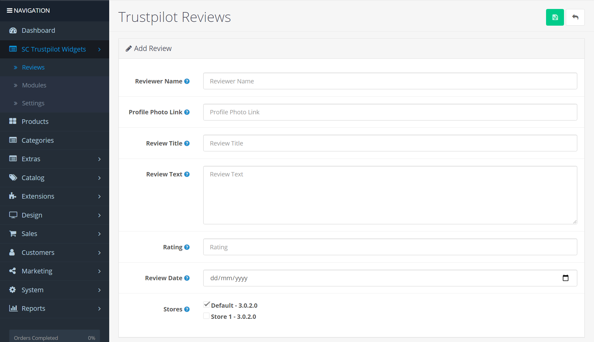Screen dimensions: 594x342
Task: Click Stores help icon
Action: tap(187, 309)
